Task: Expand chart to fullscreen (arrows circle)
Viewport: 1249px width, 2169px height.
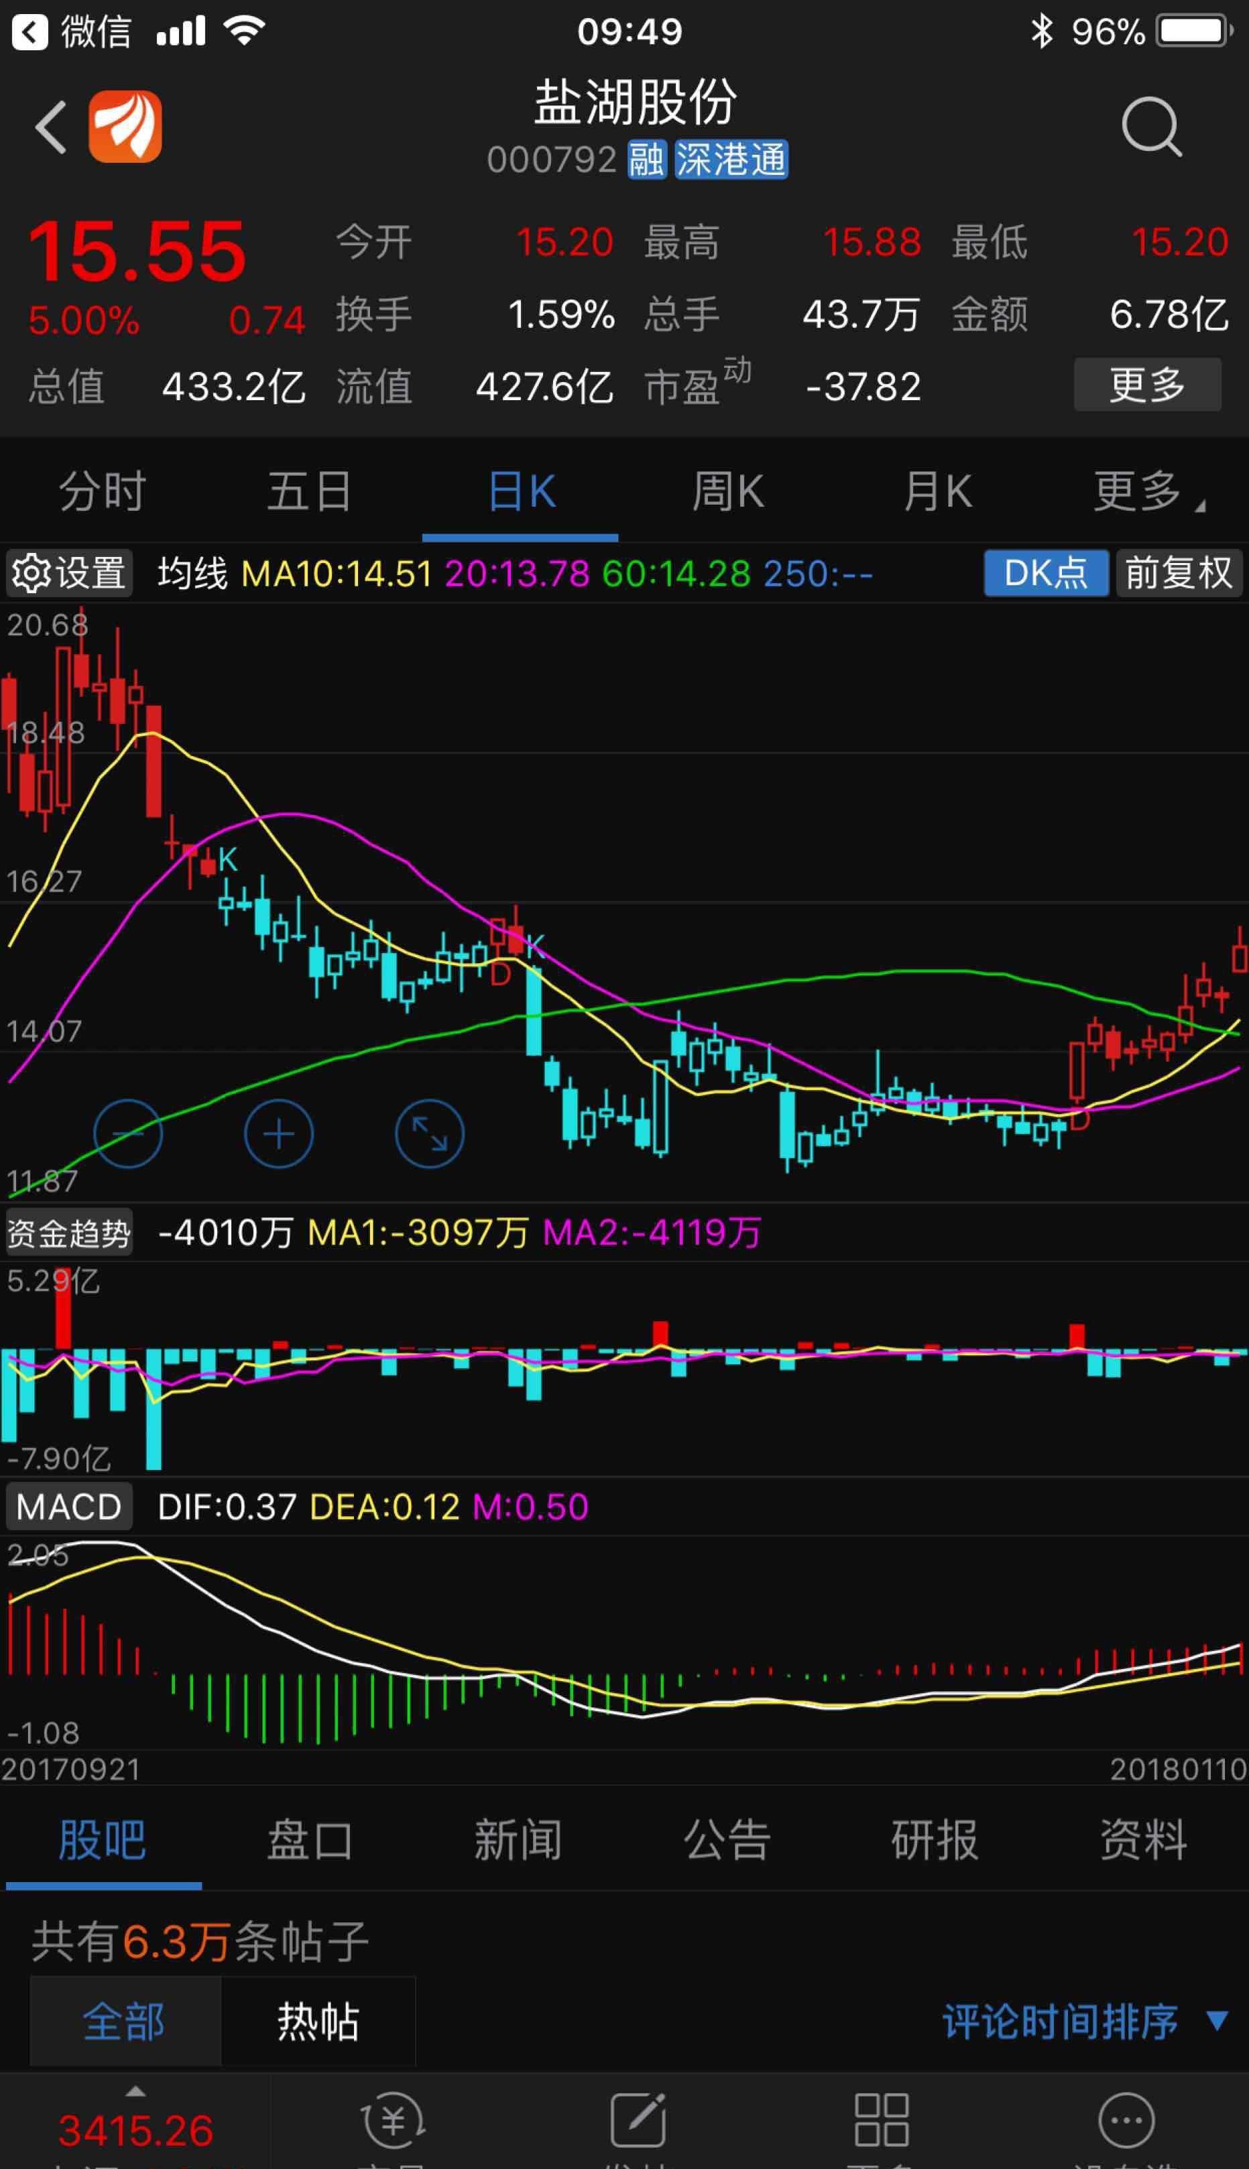Action: [430, 1134]
